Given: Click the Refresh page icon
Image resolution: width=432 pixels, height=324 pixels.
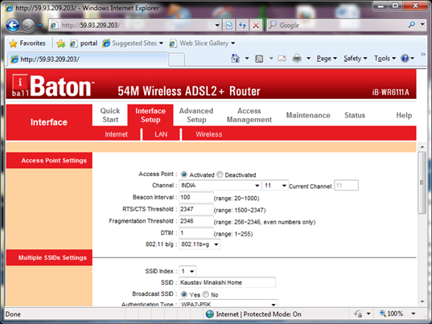Looking at the screenshot, I should 242,26.
